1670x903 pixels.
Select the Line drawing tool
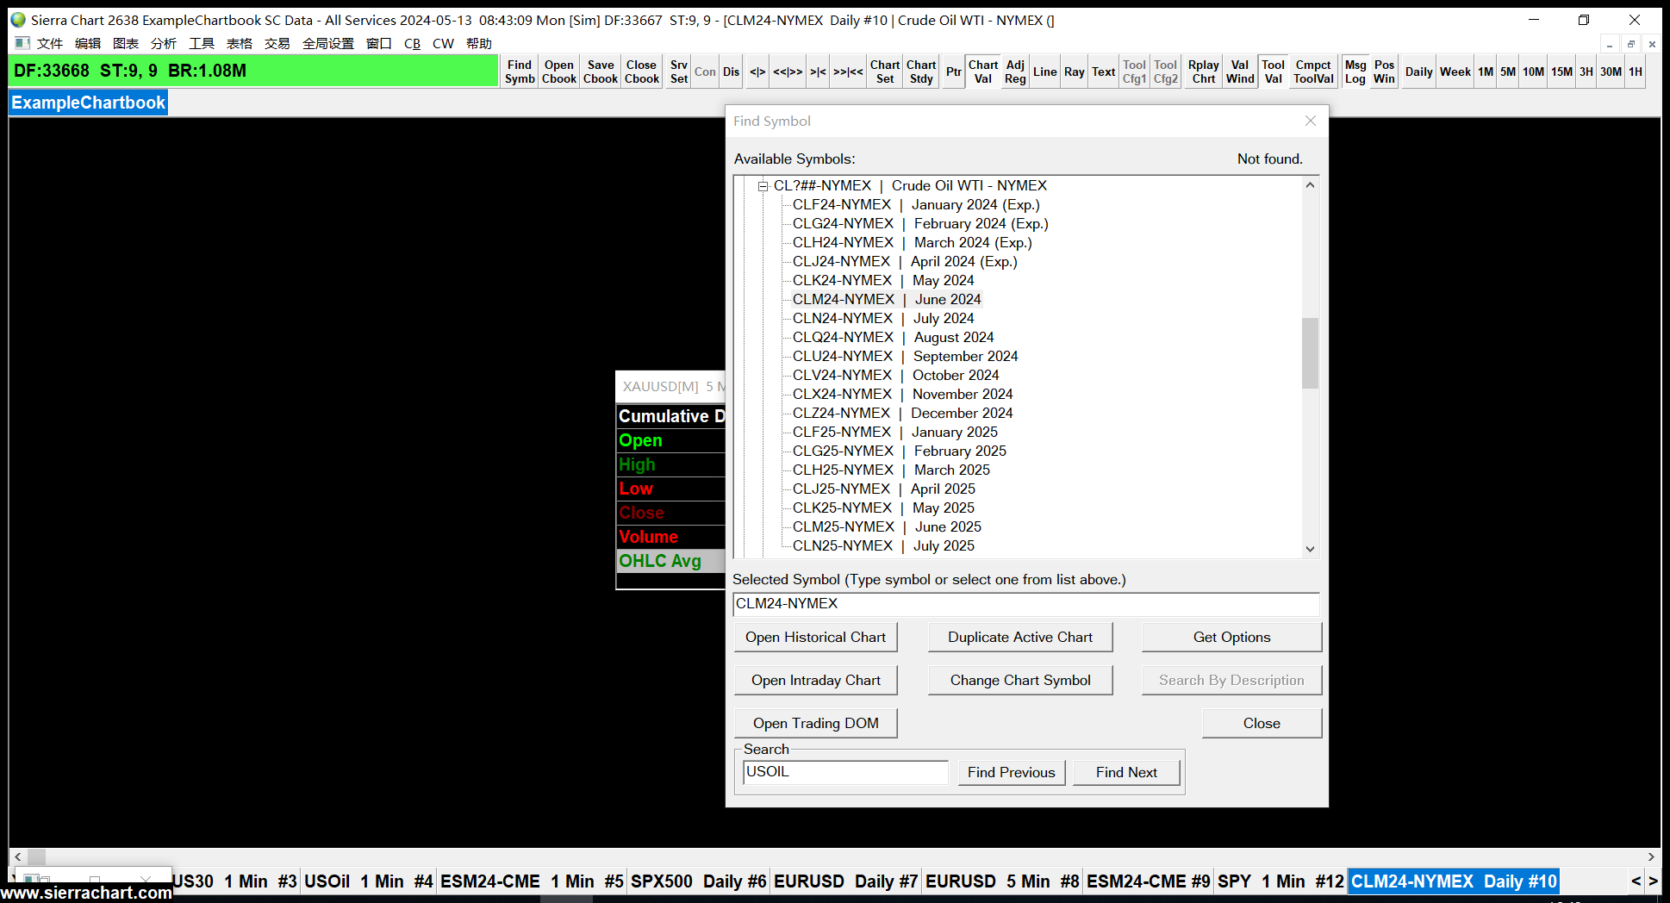[x=1045, y=72]
